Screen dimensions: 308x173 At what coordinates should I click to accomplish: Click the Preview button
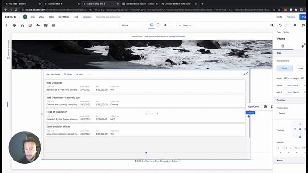[x=291, y=17]
